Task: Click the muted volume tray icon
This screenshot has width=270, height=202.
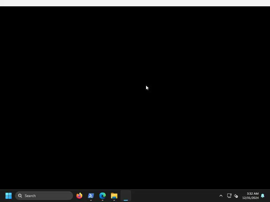Action: [x=236, y=196]
